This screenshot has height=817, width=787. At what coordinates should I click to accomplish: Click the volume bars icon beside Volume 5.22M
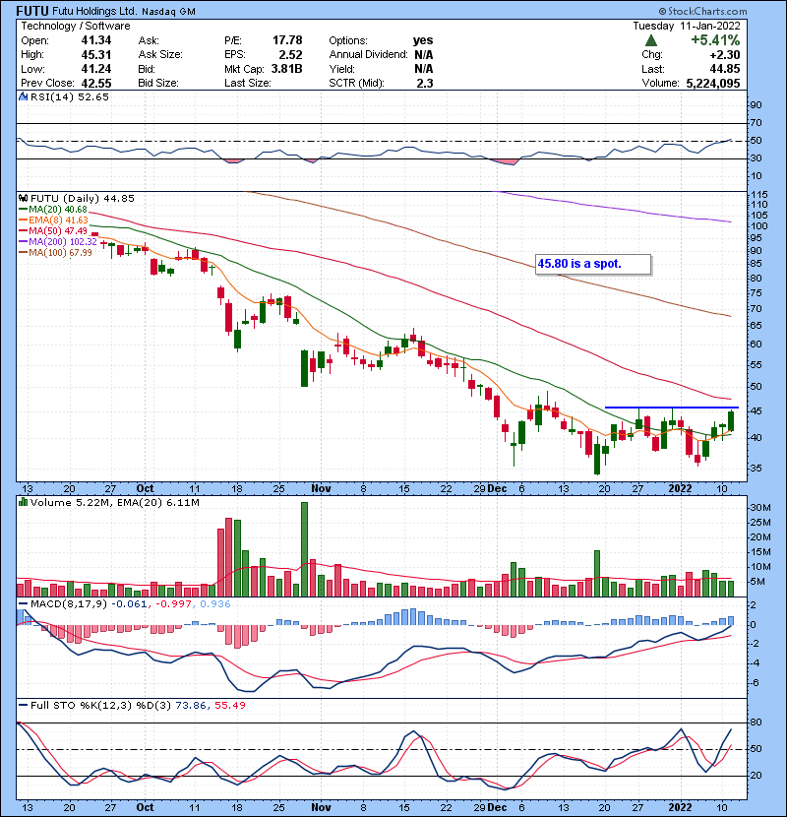[23, 502]
